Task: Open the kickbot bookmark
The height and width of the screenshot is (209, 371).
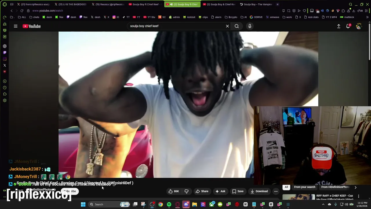Action: click(189, 17)
